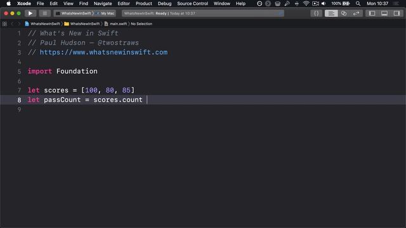
Task: Click the Paul Hudson comment line
Action: [83, 43]
